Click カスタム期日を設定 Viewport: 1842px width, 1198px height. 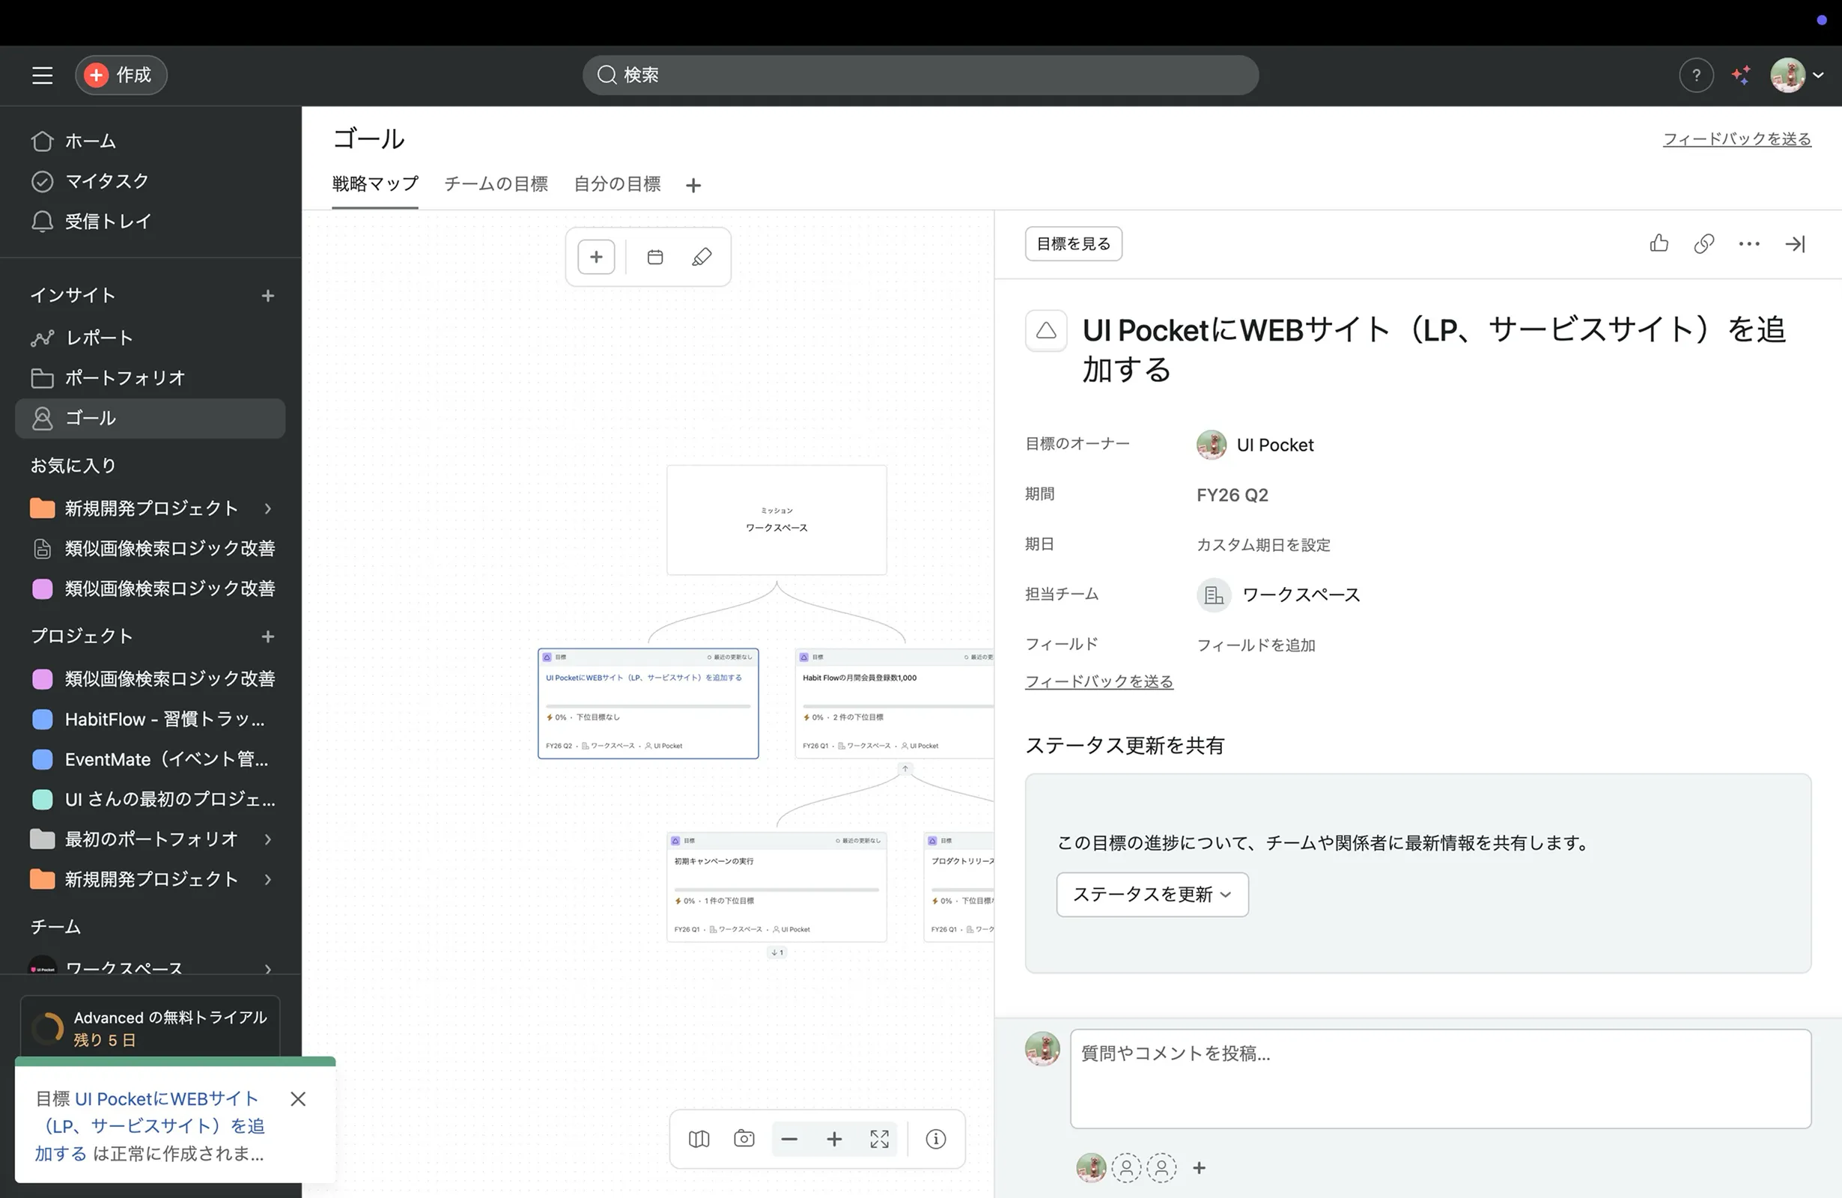tap(1263, 545)
